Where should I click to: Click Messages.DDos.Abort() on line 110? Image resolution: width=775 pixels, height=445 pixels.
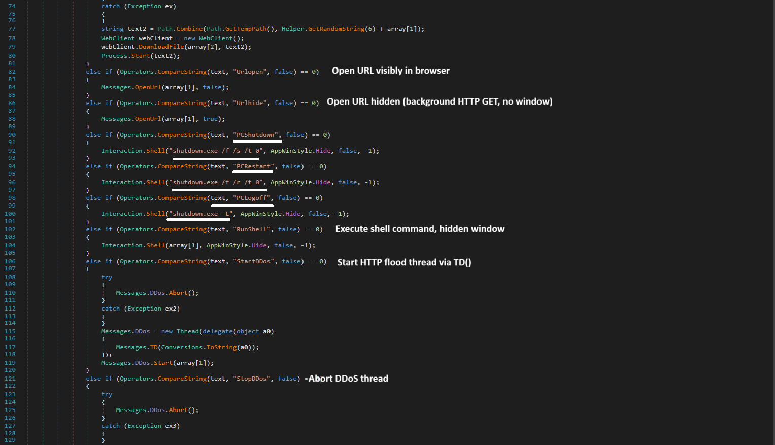[157, 293]
